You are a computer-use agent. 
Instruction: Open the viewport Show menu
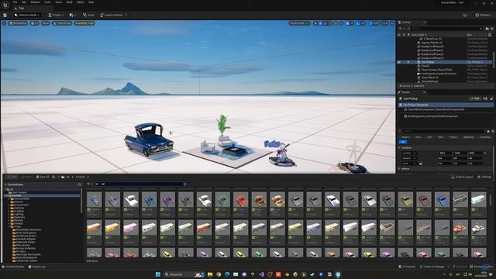coord(46,23)
